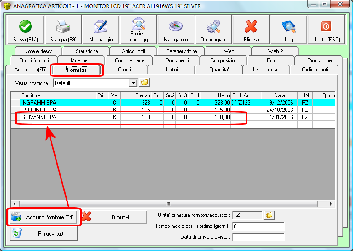Click the Elimina red X button
Screen dimensions: 353x251
[251, 30]
